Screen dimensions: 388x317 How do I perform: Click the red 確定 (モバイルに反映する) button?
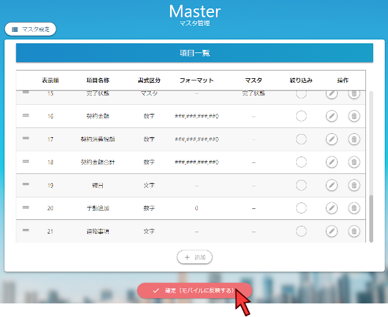tap(194, 290)
